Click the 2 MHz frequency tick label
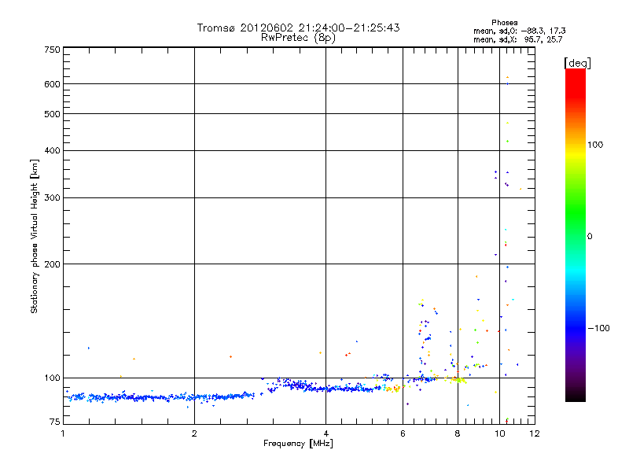The width and height of the screenshot is (629, 472). click(x=194, y=433)
